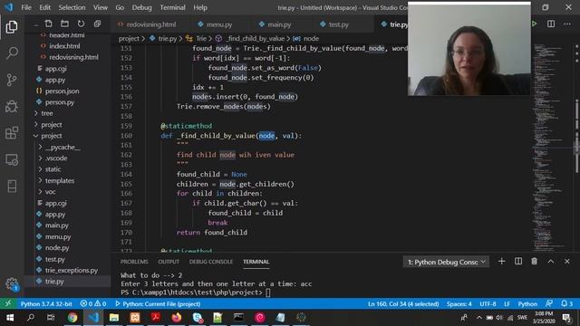The width and height of the screenshot is (580, 326).
Task: Select Python 3.7.4 32-bit interpreter
Action: click(46, 304)
